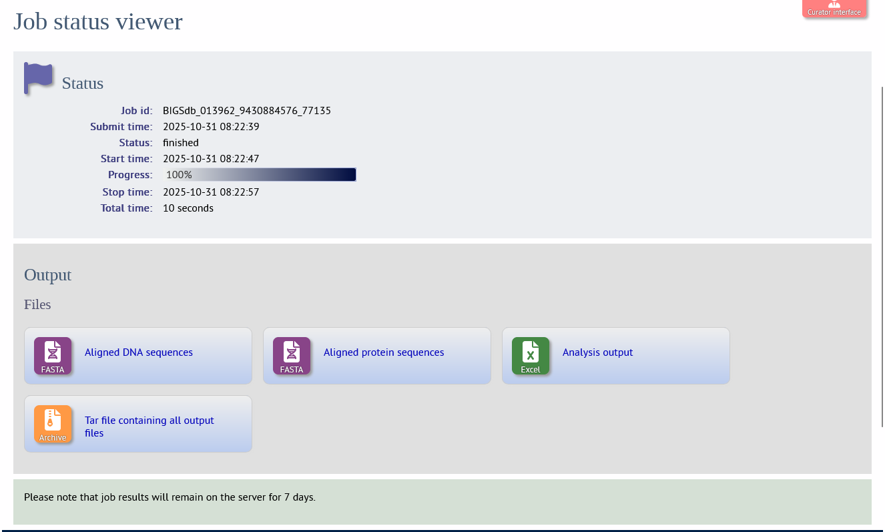Click the orange Archive tar file icon
The width and height of the screenshot is (885, 532).
(53, 424)
